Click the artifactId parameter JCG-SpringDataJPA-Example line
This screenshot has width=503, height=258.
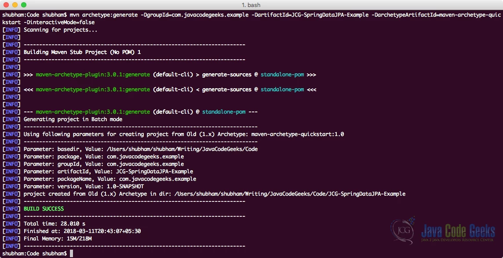point(108,172)
